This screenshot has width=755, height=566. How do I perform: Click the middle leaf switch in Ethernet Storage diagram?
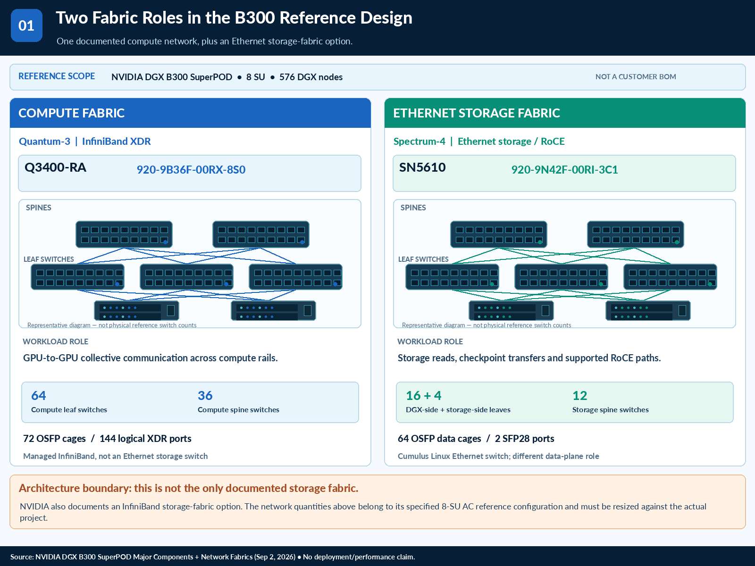pyautogui.click(x=561, y=277)
